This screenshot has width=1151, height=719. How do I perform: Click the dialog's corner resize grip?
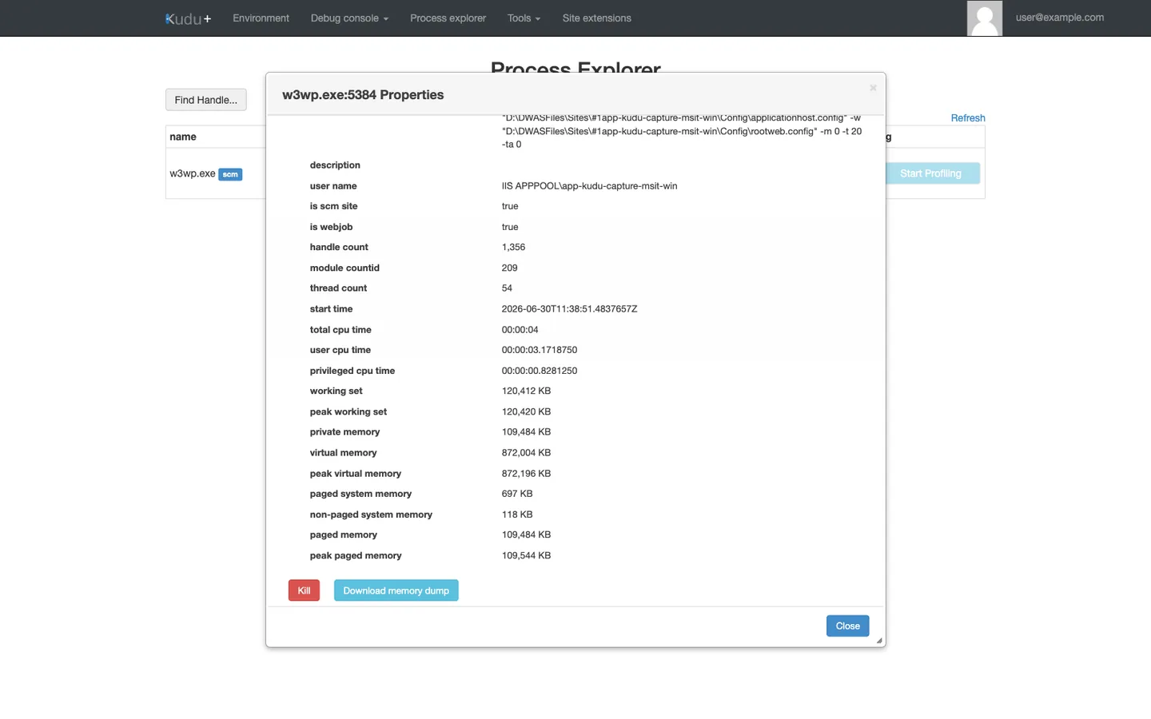click(x=879, y=641)
